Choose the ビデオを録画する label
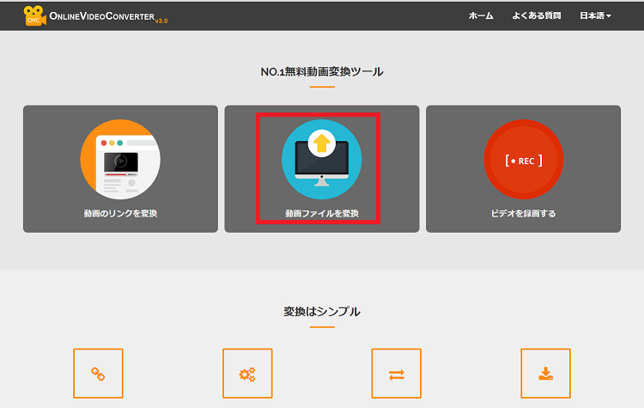This screenshot has width=644, height=408. pyautogui.click(x=523, y=213)
